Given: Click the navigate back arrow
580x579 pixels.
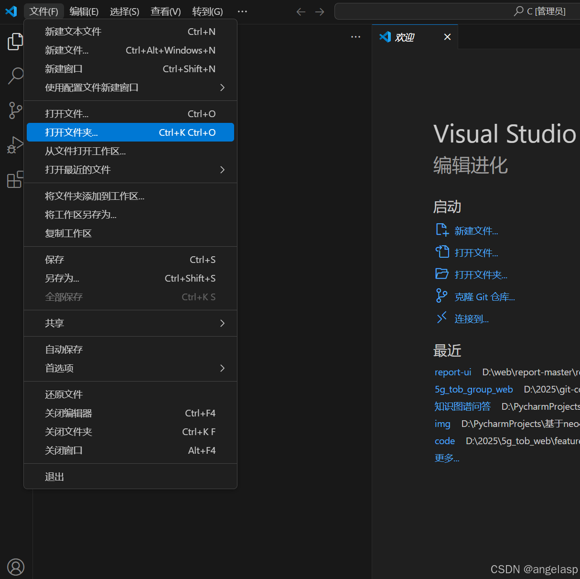Looking at the screenshot, I should tap(301, 12).
